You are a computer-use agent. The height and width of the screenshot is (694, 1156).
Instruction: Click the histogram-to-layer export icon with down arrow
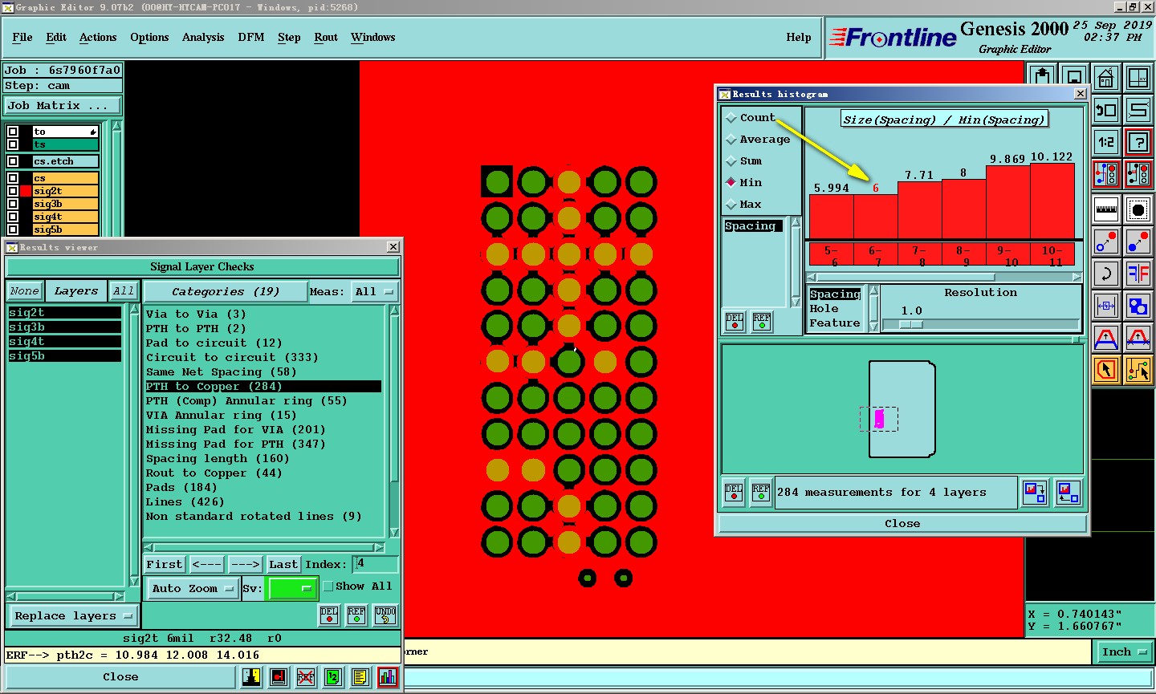1035,493
